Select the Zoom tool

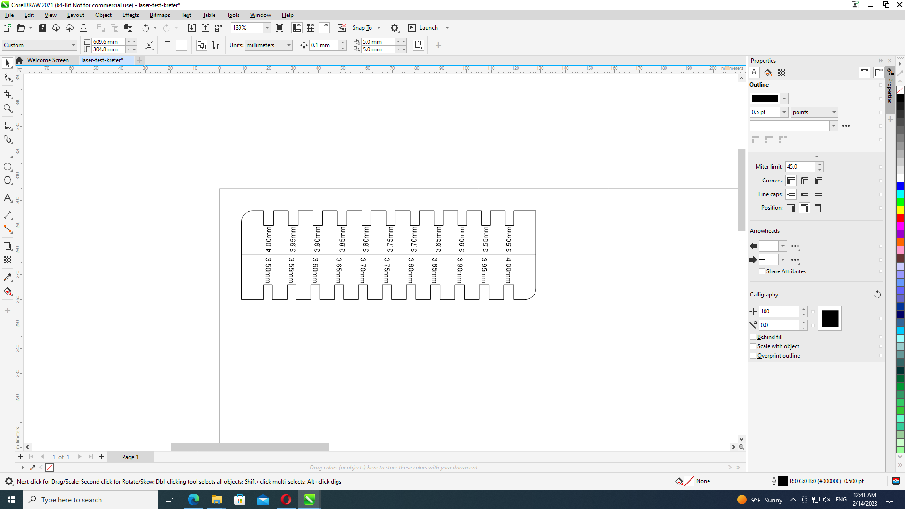[8, 108]
